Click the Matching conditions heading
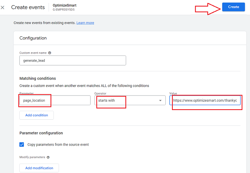 (x=38, y=78)
